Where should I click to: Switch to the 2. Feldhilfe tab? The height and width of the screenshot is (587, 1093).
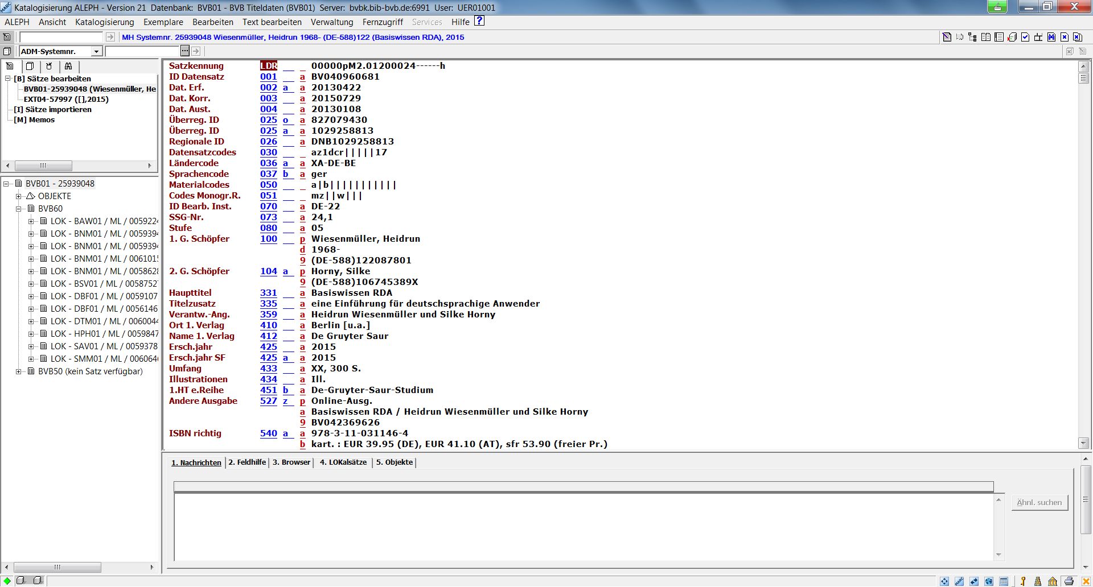coord(247,462)
